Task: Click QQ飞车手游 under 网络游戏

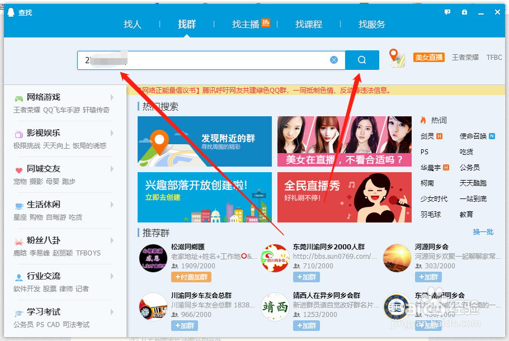Action: pyautogui.click(x=62, y=110)
